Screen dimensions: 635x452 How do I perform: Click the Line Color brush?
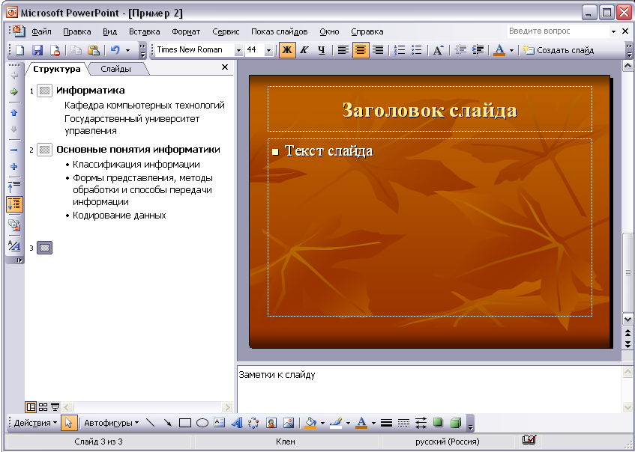tap(336, 423)
